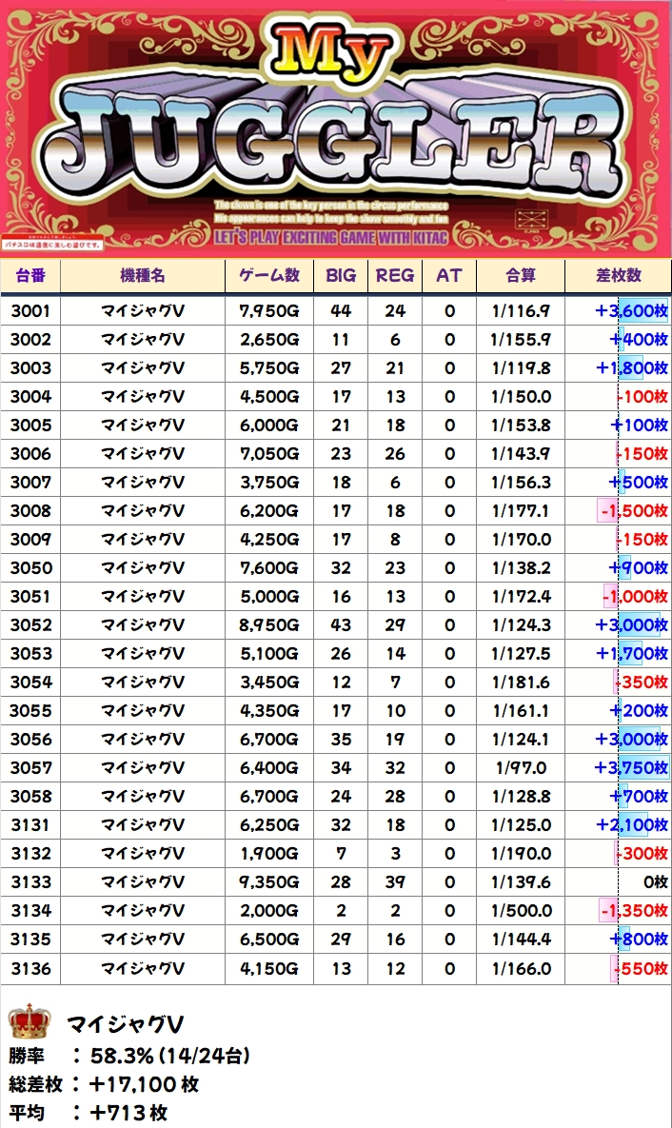This screenshot has height=1128, width=672.
Task: Select machine number 3006
Action: 31,454
